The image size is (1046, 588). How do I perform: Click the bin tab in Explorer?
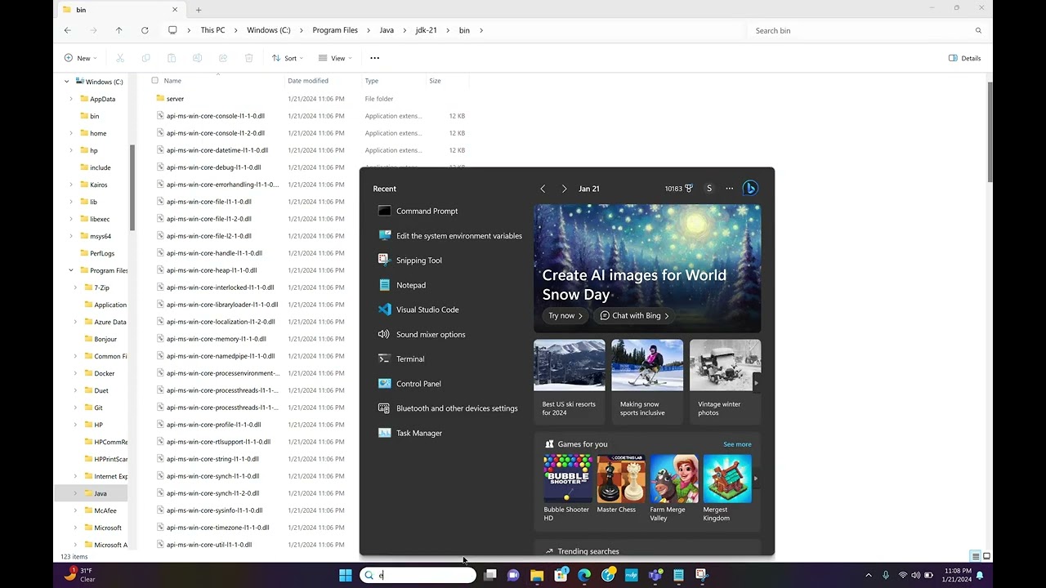coord(119,10)
